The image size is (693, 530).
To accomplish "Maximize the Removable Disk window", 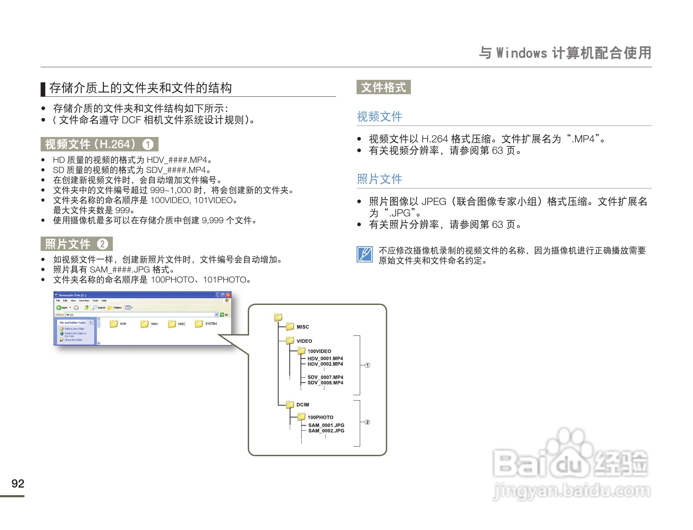I will (x=223, y=295).
